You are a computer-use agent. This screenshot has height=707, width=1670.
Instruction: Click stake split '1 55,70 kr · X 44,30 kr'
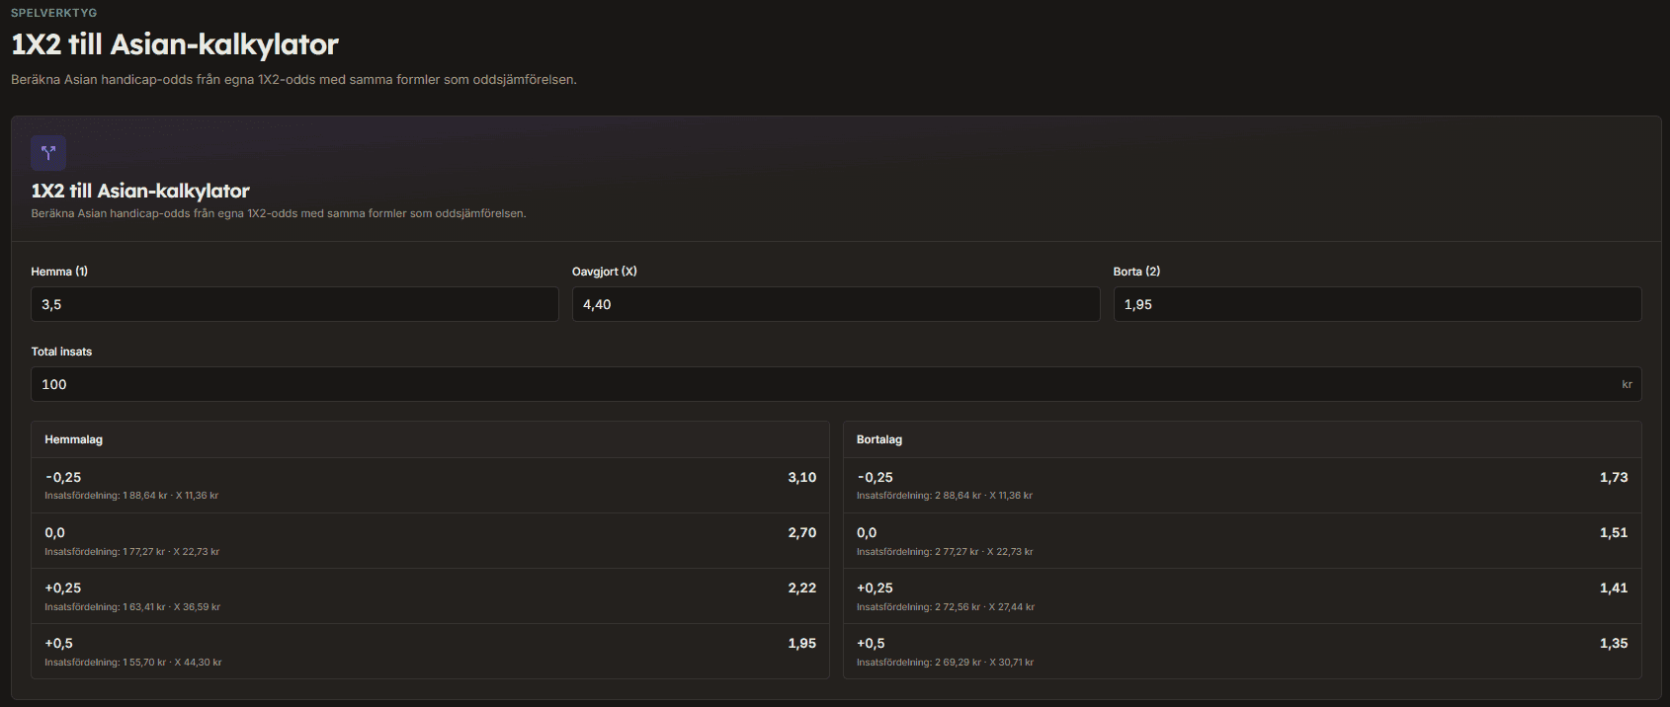pos(172,663)
